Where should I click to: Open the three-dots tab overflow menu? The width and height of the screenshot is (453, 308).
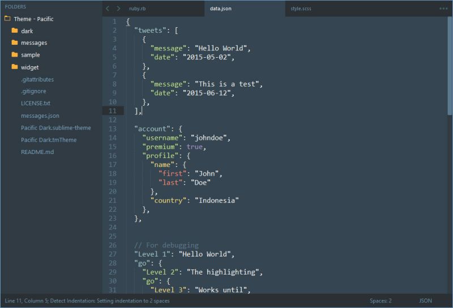coord(443,8)
